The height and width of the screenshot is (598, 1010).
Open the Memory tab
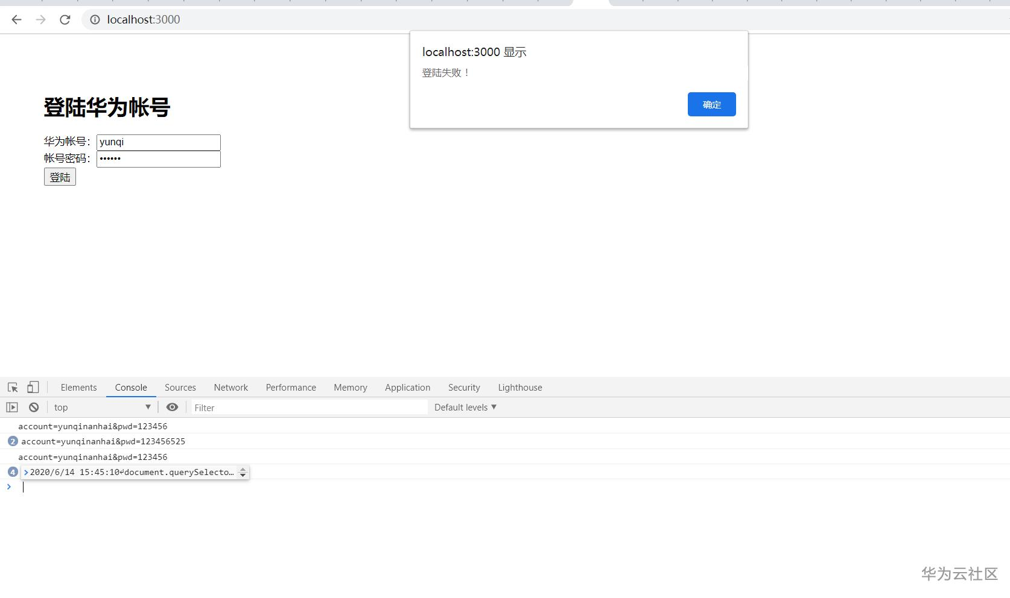[x=351, y=387]
